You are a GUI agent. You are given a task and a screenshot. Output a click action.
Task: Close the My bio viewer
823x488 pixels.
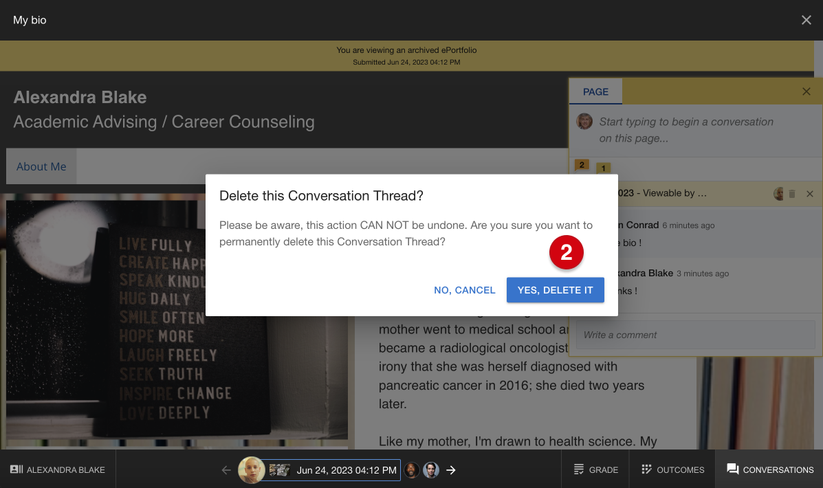806,20
